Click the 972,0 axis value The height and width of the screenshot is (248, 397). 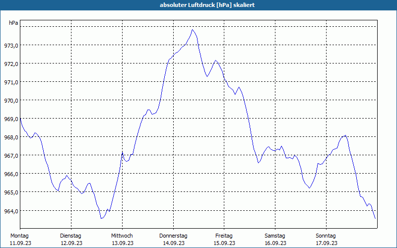(x=11, y=64)
